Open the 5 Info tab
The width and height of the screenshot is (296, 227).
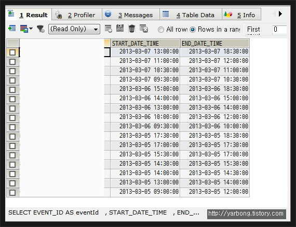(x=241, y=15)
